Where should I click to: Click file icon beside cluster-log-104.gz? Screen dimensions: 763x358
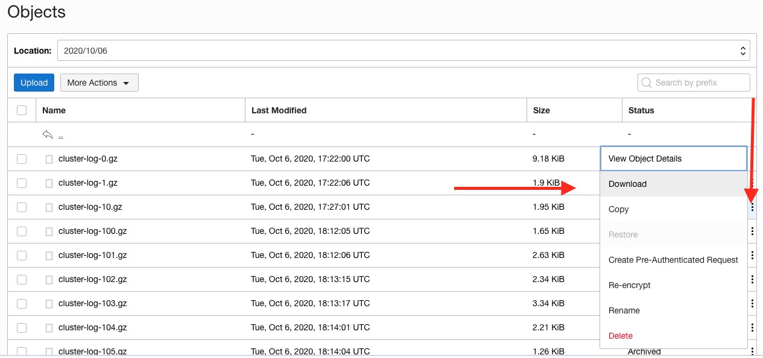coord(49,328)
